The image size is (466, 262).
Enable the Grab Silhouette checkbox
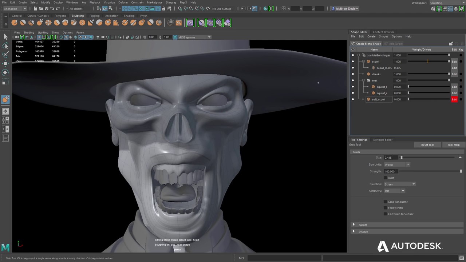tap(385, 202)
